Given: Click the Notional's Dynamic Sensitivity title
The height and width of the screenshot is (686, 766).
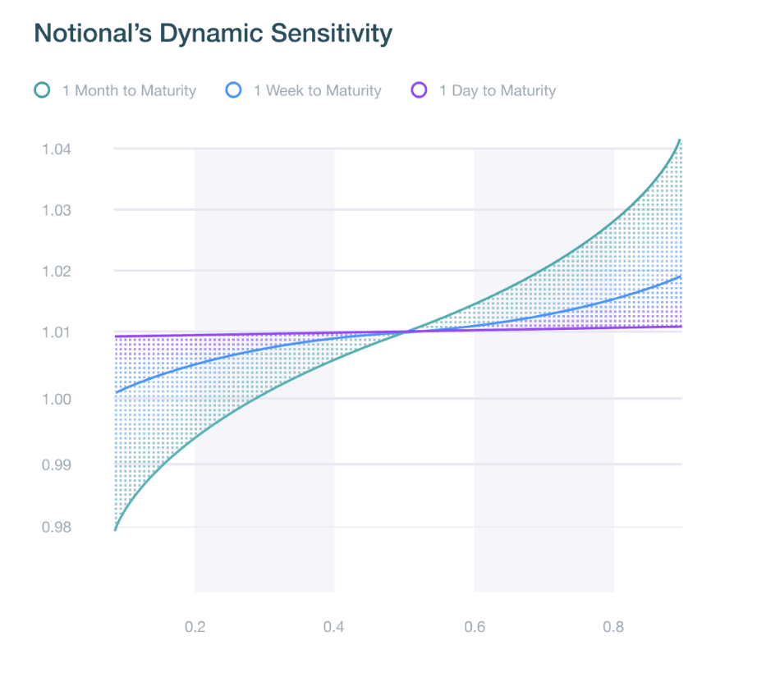Looking at the screenshot, I should 213,34.
